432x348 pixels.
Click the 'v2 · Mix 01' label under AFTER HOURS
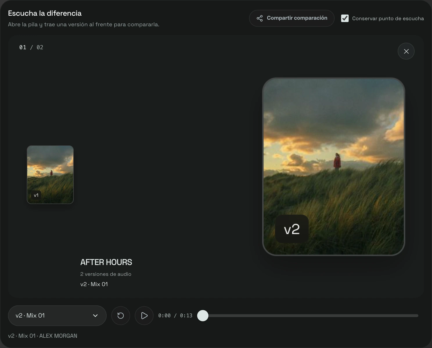(x=94, y=284)
